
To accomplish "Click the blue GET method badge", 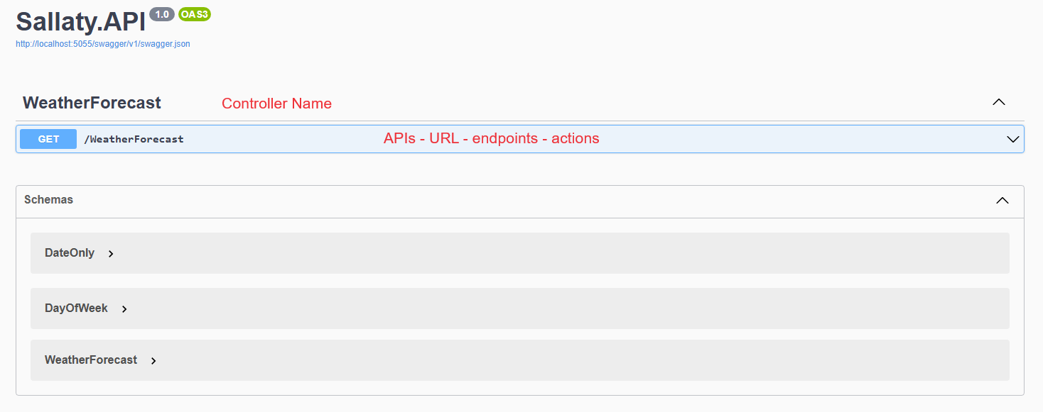I will 48,139.
